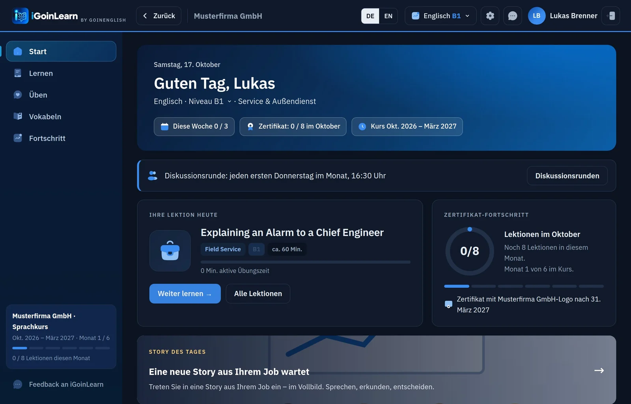Open the Fortschritt section
This screenshot has height=404, width=631.
[61, 138]
